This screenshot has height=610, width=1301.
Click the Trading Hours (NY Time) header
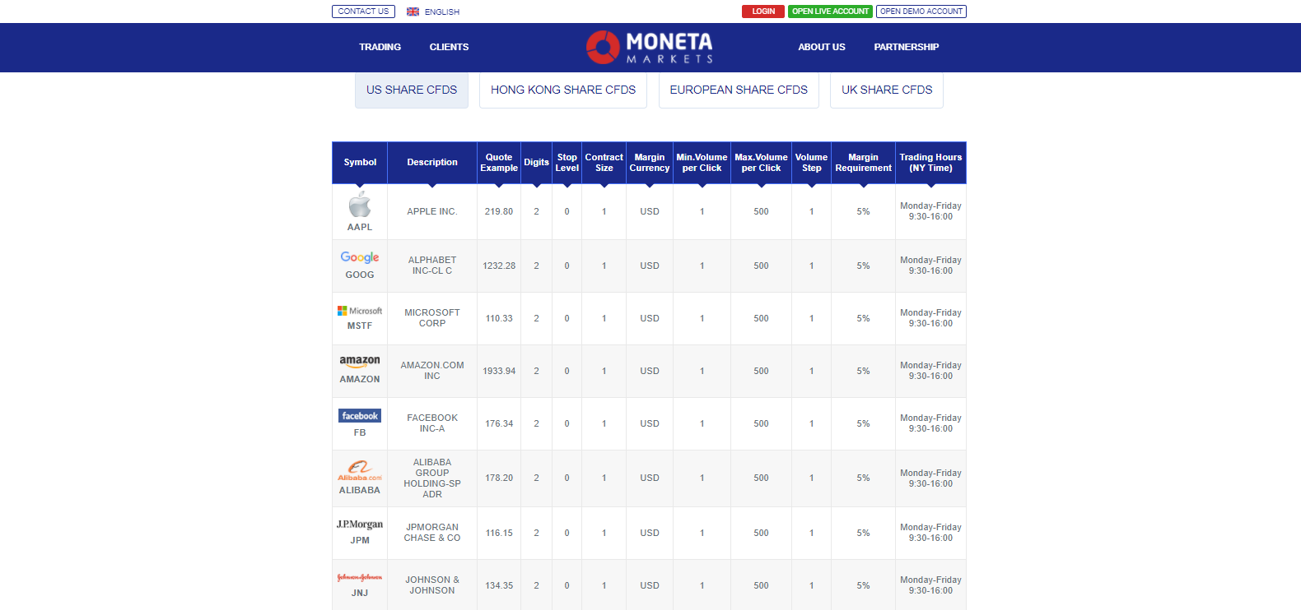(x=930, y=162)
